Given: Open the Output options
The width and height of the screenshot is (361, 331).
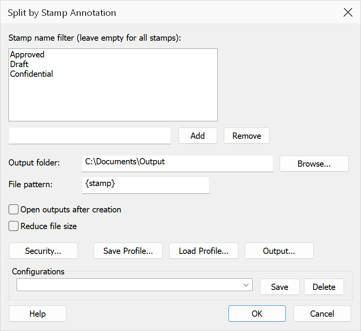Looking at the screenshot, I should [279, 251].
